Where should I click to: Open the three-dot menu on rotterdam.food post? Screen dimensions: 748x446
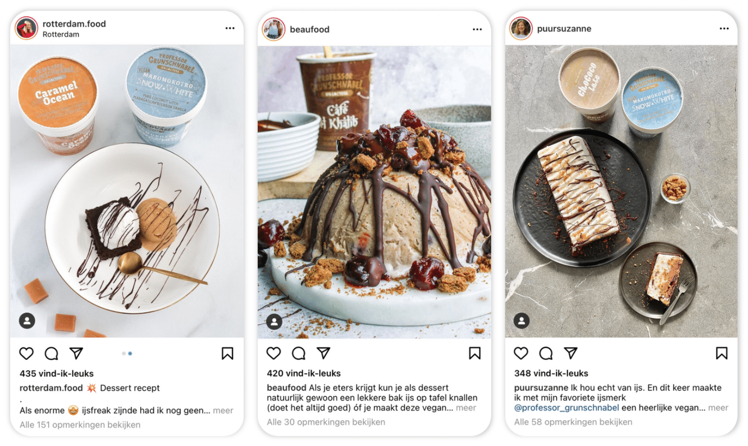coord(230,28)
